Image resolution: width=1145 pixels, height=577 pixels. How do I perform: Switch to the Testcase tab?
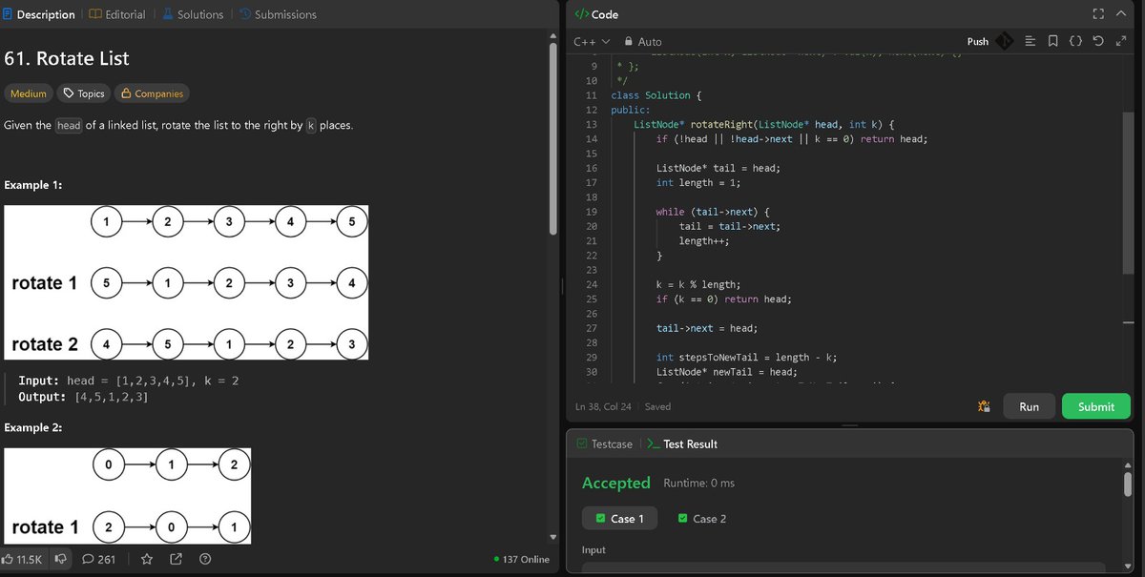click(x=604, y=443)
